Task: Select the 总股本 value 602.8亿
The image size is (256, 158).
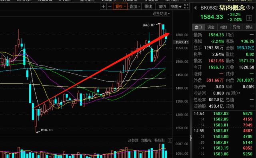Action: click(x=216, y=100)
